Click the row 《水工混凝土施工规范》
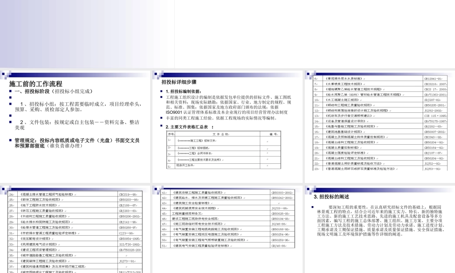This screenshot has width=455, height=273. 380,100
